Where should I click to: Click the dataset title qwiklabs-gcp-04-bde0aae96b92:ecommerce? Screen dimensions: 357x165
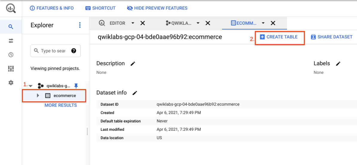(160, 37)
